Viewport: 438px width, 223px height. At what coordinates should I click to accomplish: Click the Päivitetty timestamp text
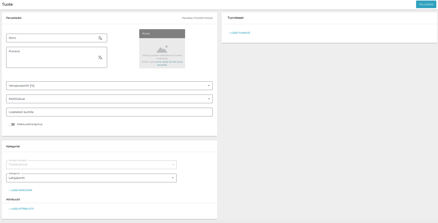[197, 18]
